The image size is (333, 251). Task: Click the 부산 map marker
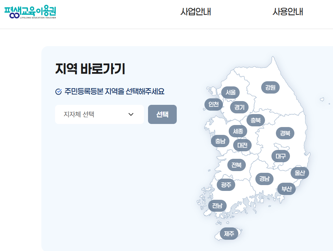(x=286, y=189)
